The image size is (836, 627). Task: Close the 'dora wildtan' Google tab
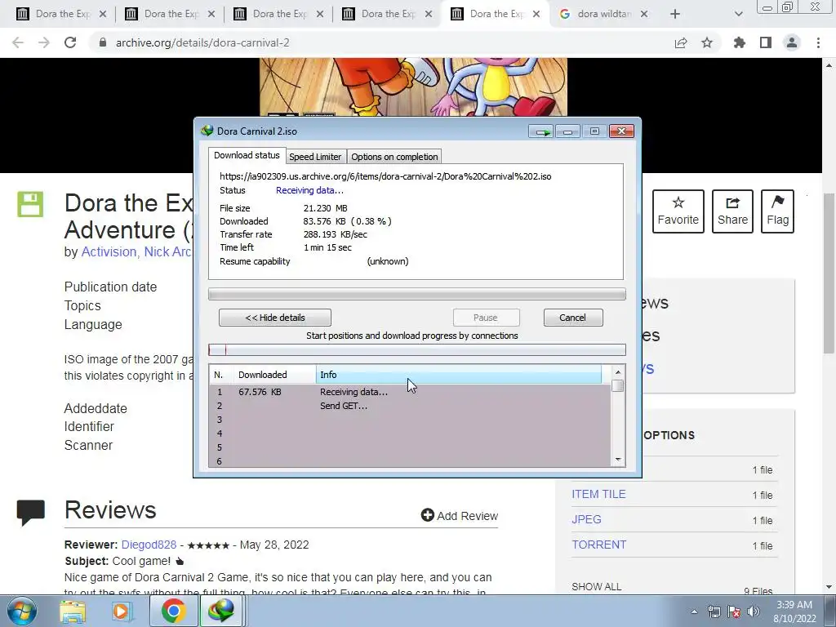click(x=644, y=14)
